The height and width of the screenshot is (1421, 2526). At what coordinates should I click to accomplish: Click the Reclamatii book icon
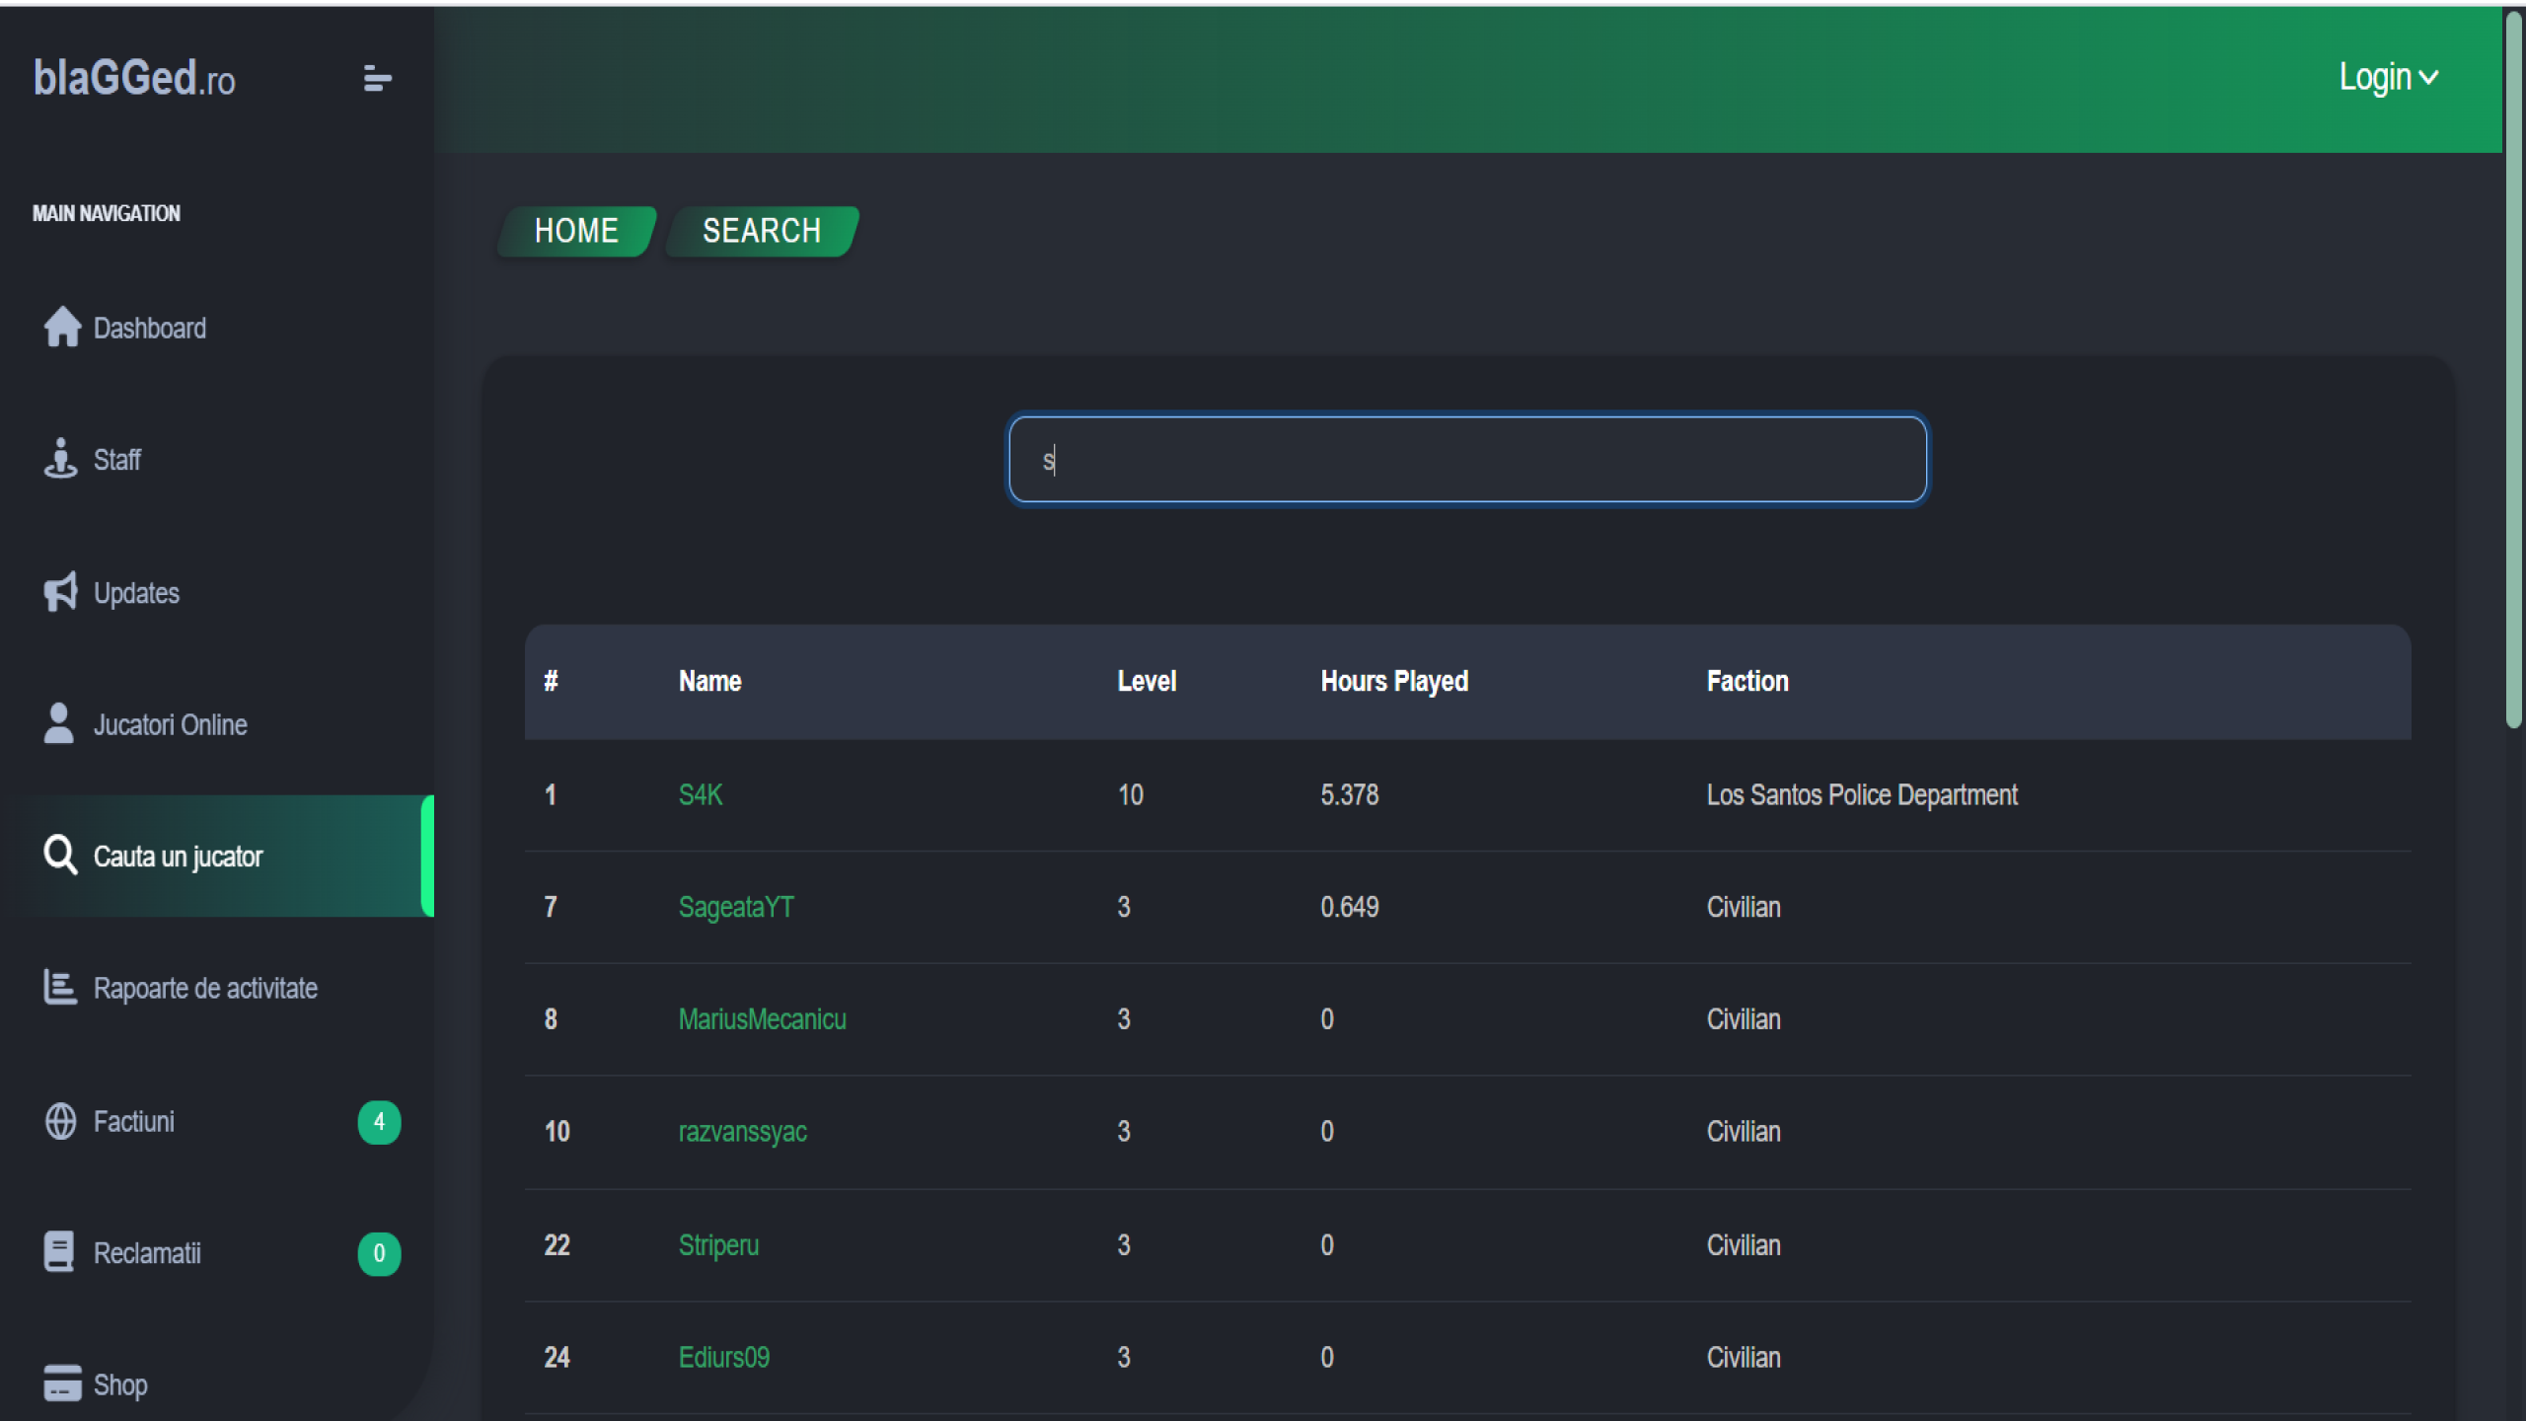[59, 1252]
